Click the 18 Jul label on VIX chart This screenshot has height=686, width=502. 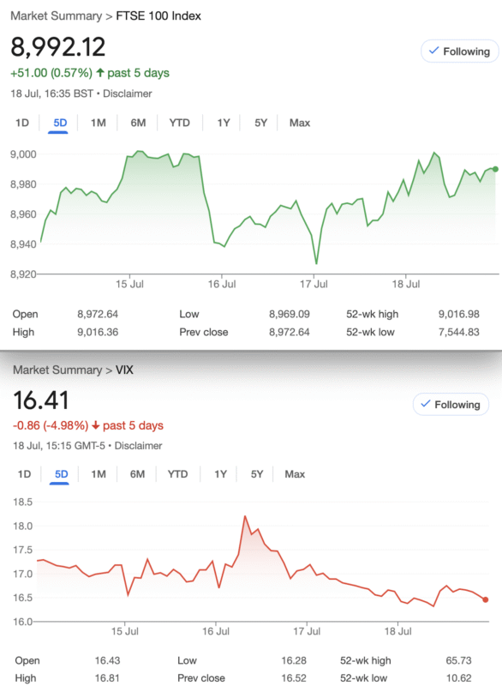398,632
